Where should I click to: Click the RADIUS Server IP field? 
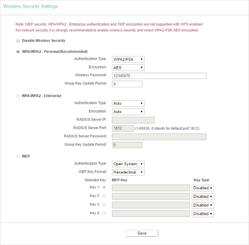pos(133,120)
